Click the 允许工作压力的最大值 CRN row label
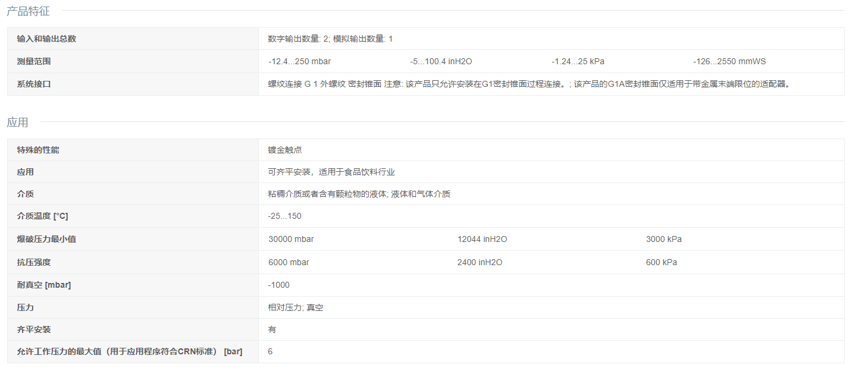 [x=130, y=351]
